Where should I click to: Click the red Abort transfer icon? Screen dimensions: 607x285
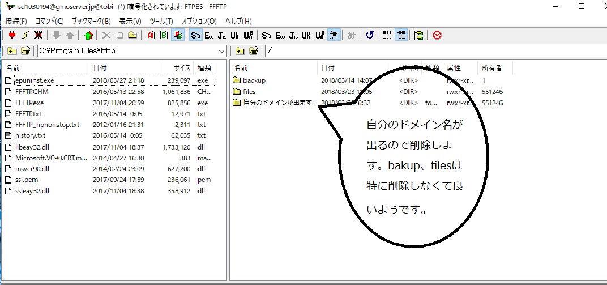pyautogui.click(x=437, y=35)
